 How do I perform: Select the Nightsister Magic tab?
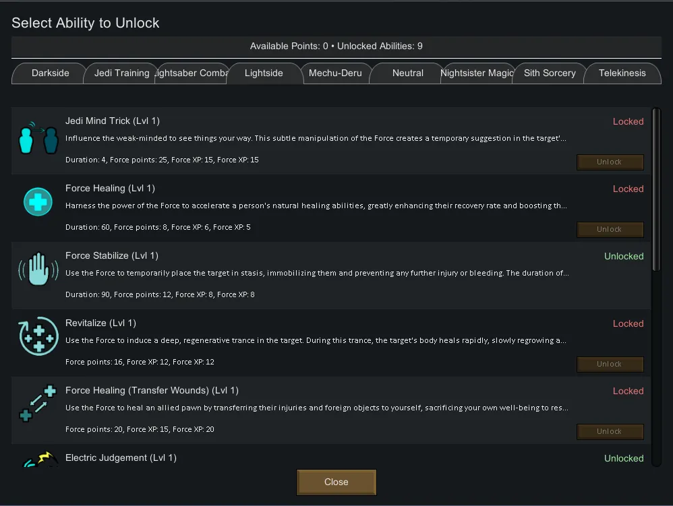click(477, 73)
